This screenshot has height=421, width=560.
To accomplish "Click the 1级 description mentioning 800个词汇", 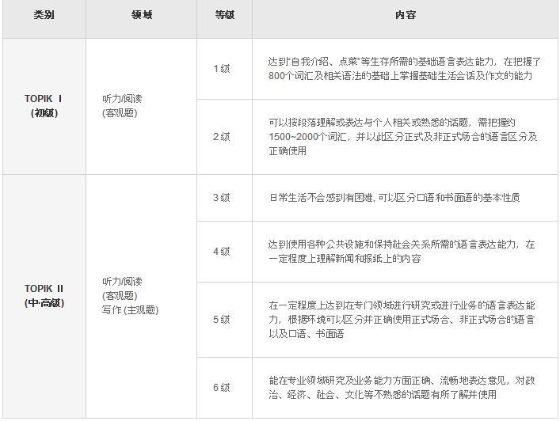I will [404, 69].
